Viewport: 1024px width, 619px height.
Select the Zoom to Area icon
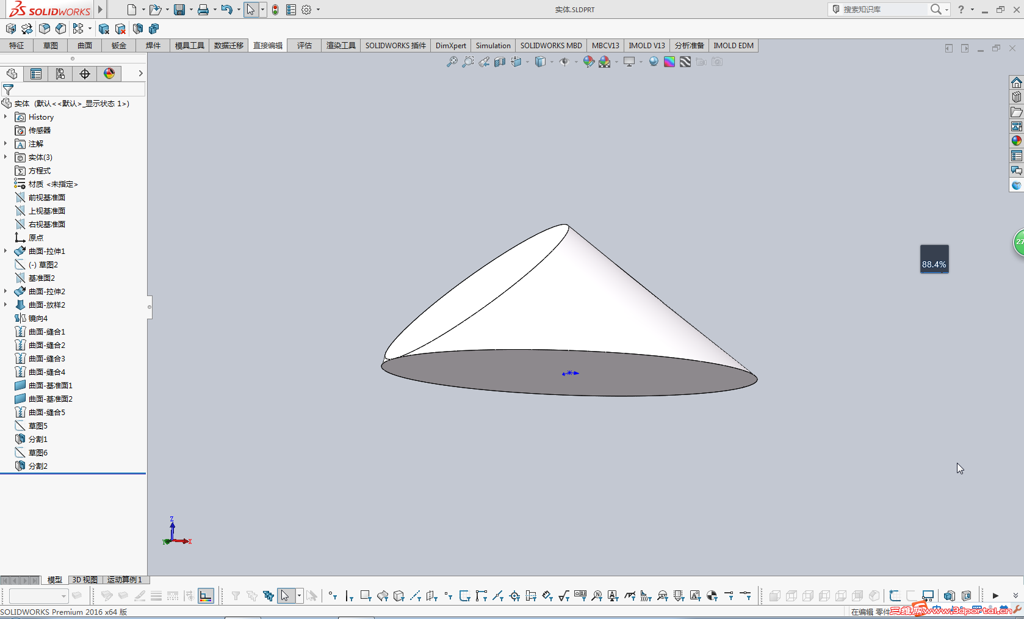point(467,62)
